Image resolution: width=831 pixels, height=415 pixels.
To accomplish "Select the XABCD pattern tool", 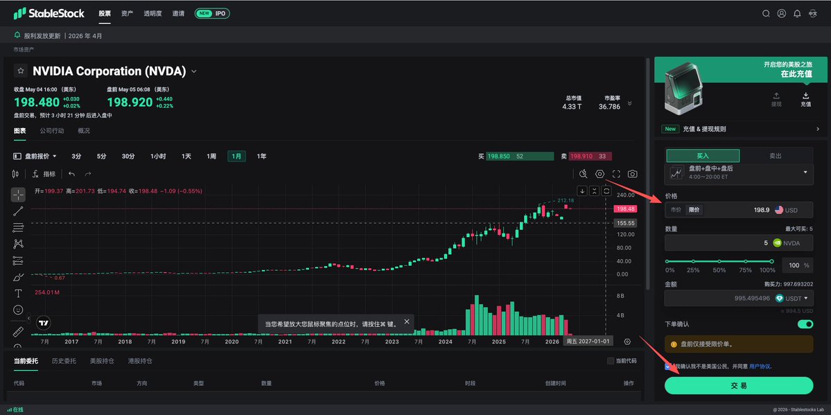I will [18, 244].
